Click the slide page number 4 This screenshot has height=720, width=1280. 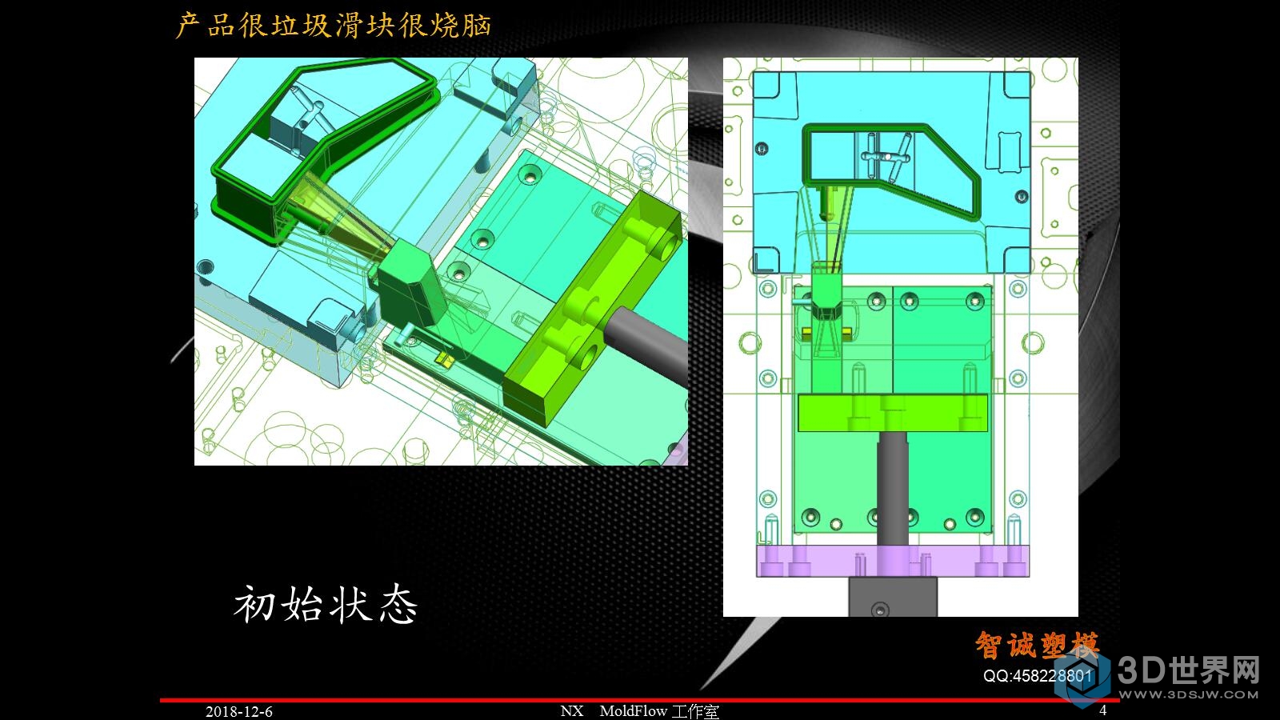(x=1103, y=710)
